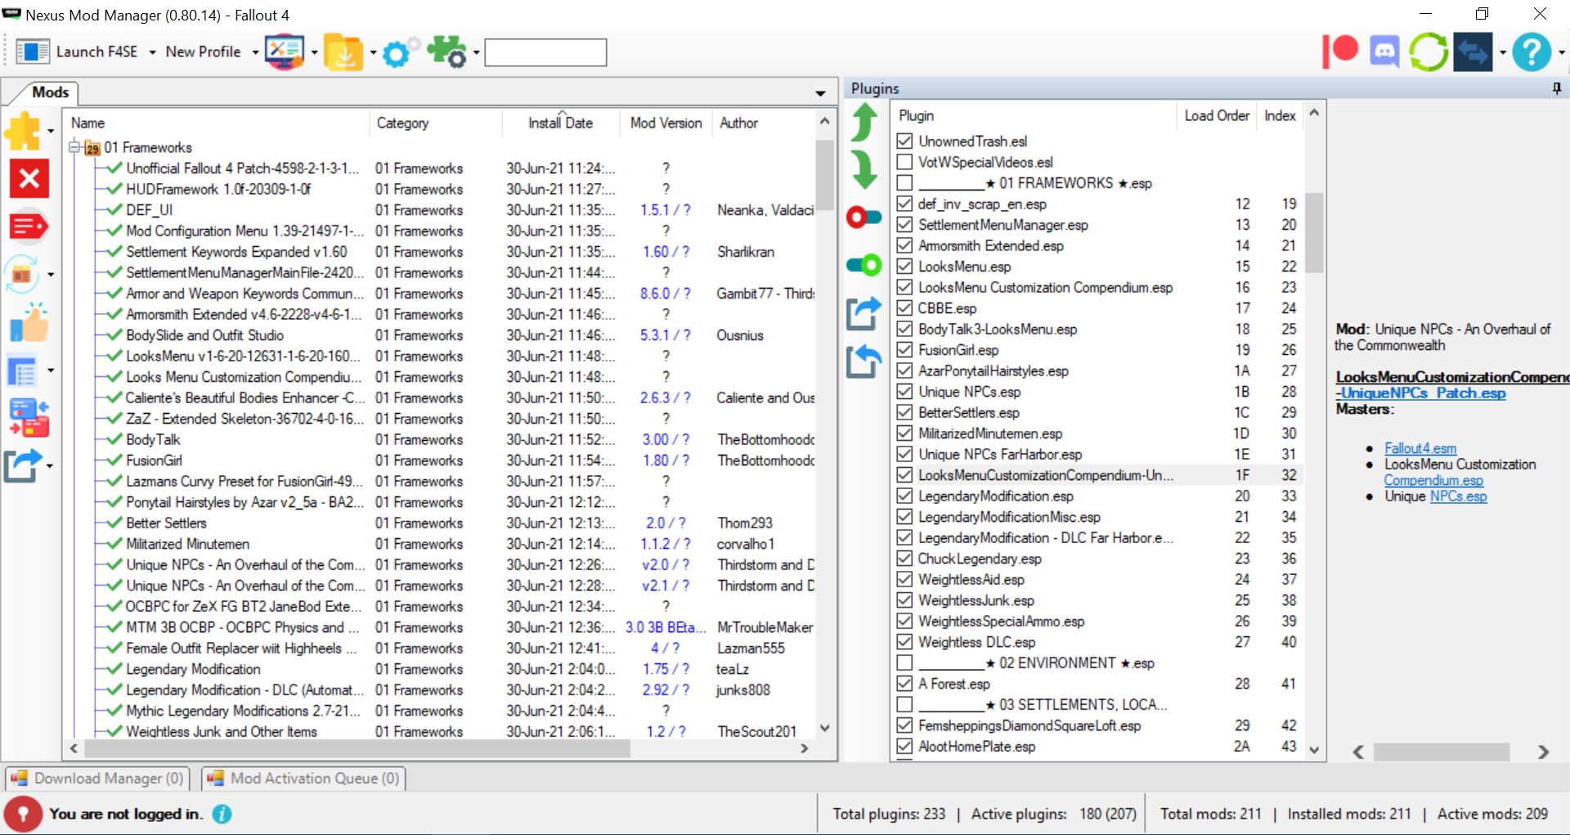
Task: Disable all plugins with red toggle icon
Action: click(x=864, y=217)
